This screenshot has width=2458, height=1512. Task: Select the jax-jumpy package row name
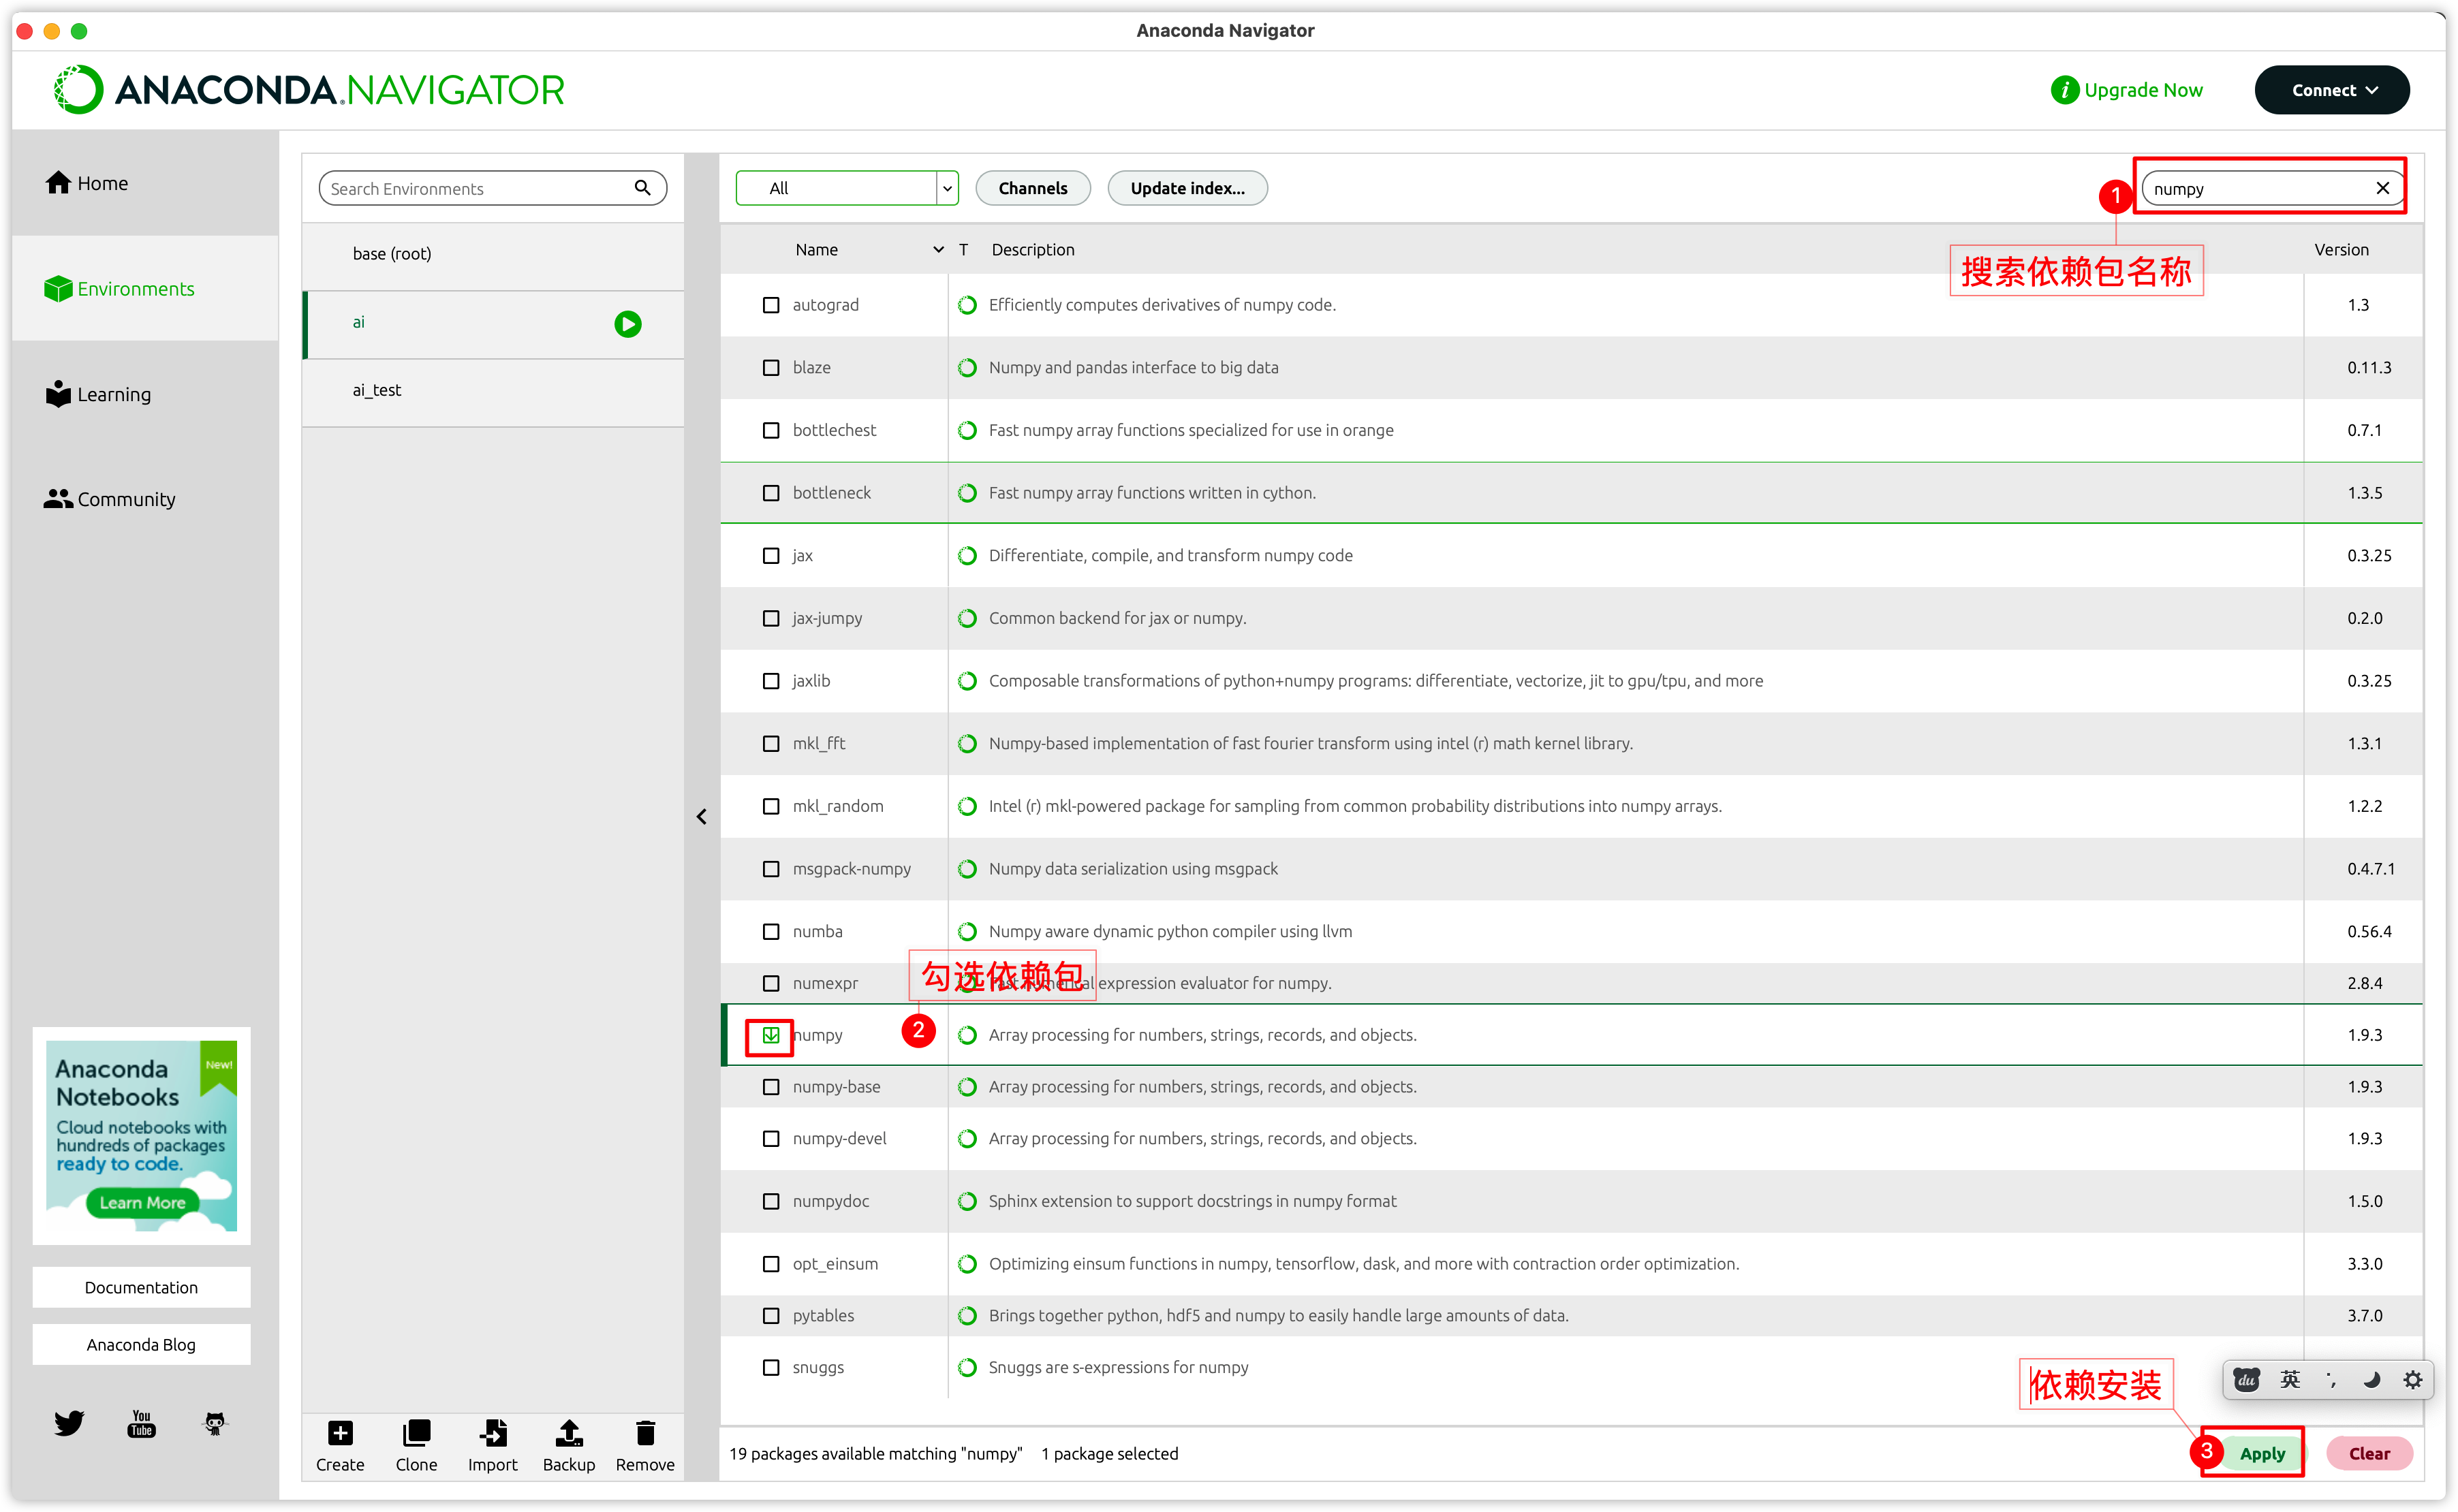coord(826,618)
